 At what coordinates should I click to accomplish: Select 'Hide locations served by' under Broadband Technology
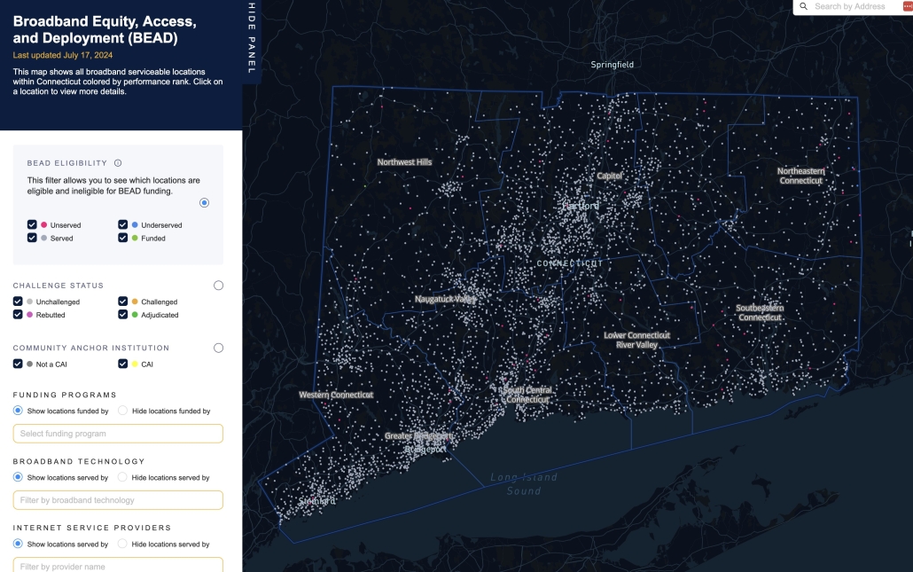123,477
